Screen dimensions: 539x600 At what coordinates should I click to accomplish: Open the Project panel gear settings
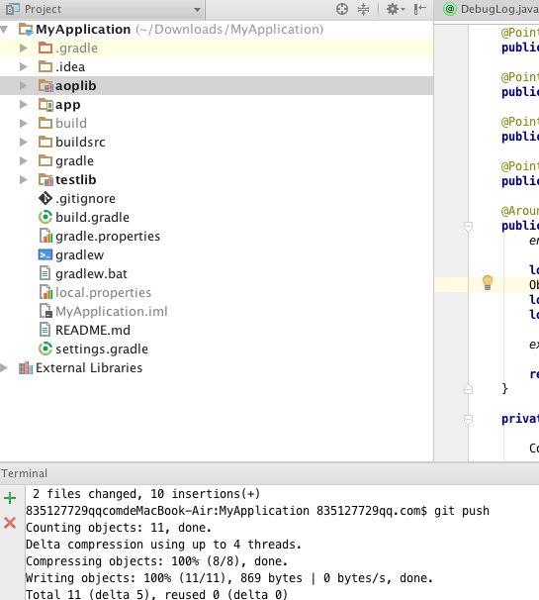(x=396, y=9)
